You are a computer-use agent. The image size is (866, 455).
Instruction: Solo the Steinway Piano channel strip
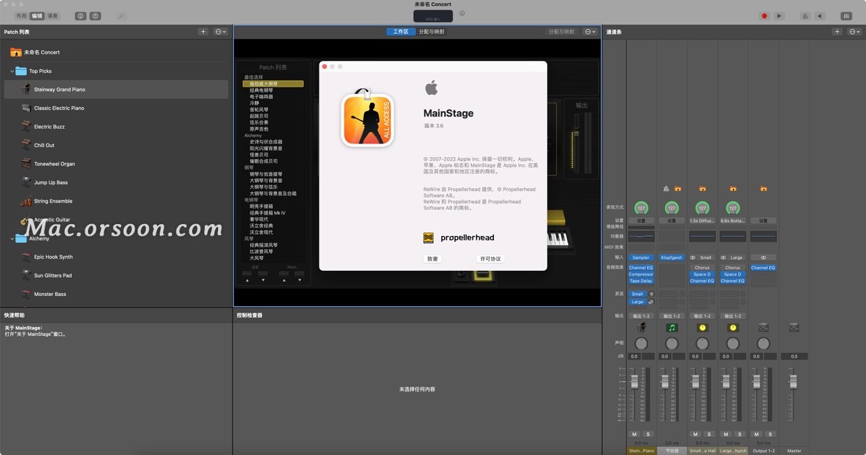coord(647,434)
